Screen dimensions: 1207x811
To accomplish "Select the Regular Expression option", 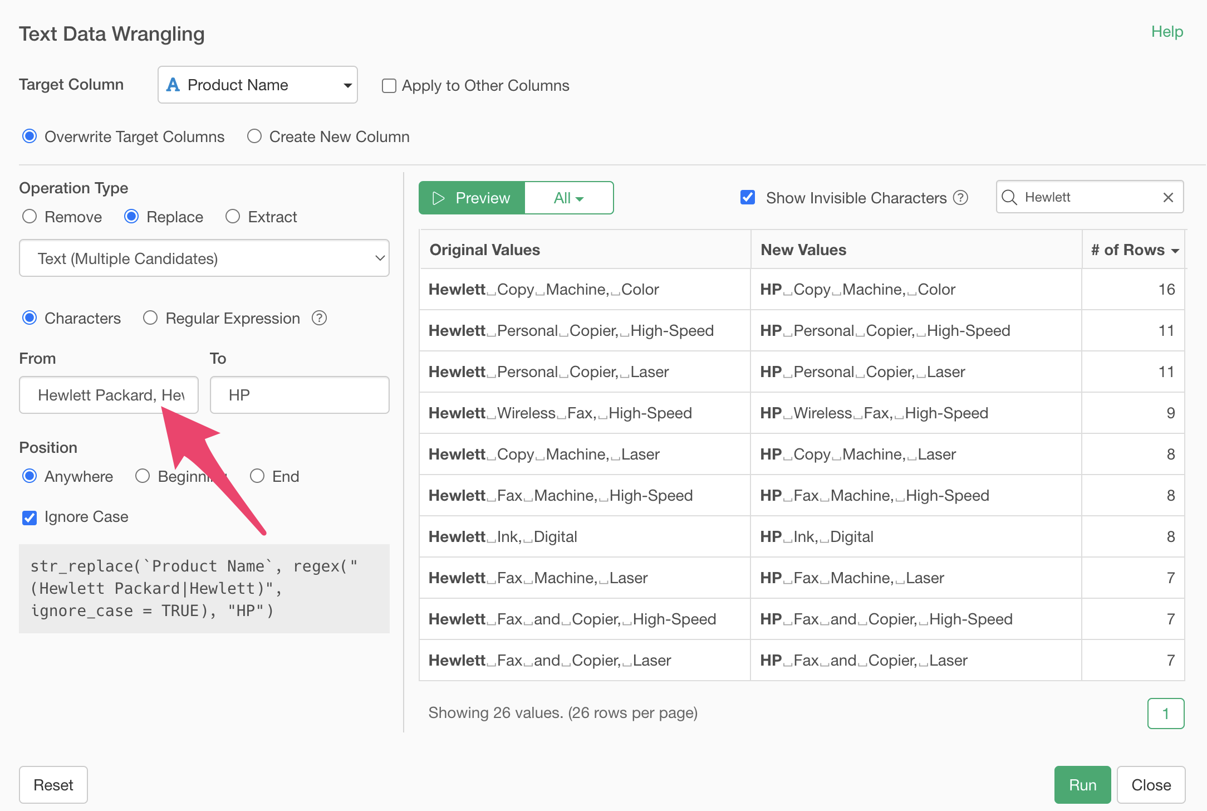I will pos(150,318).
